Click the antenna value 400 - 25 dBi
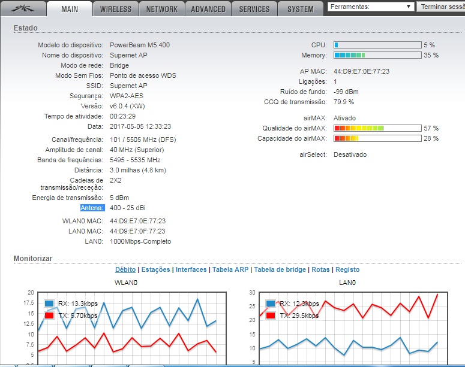 128,208
